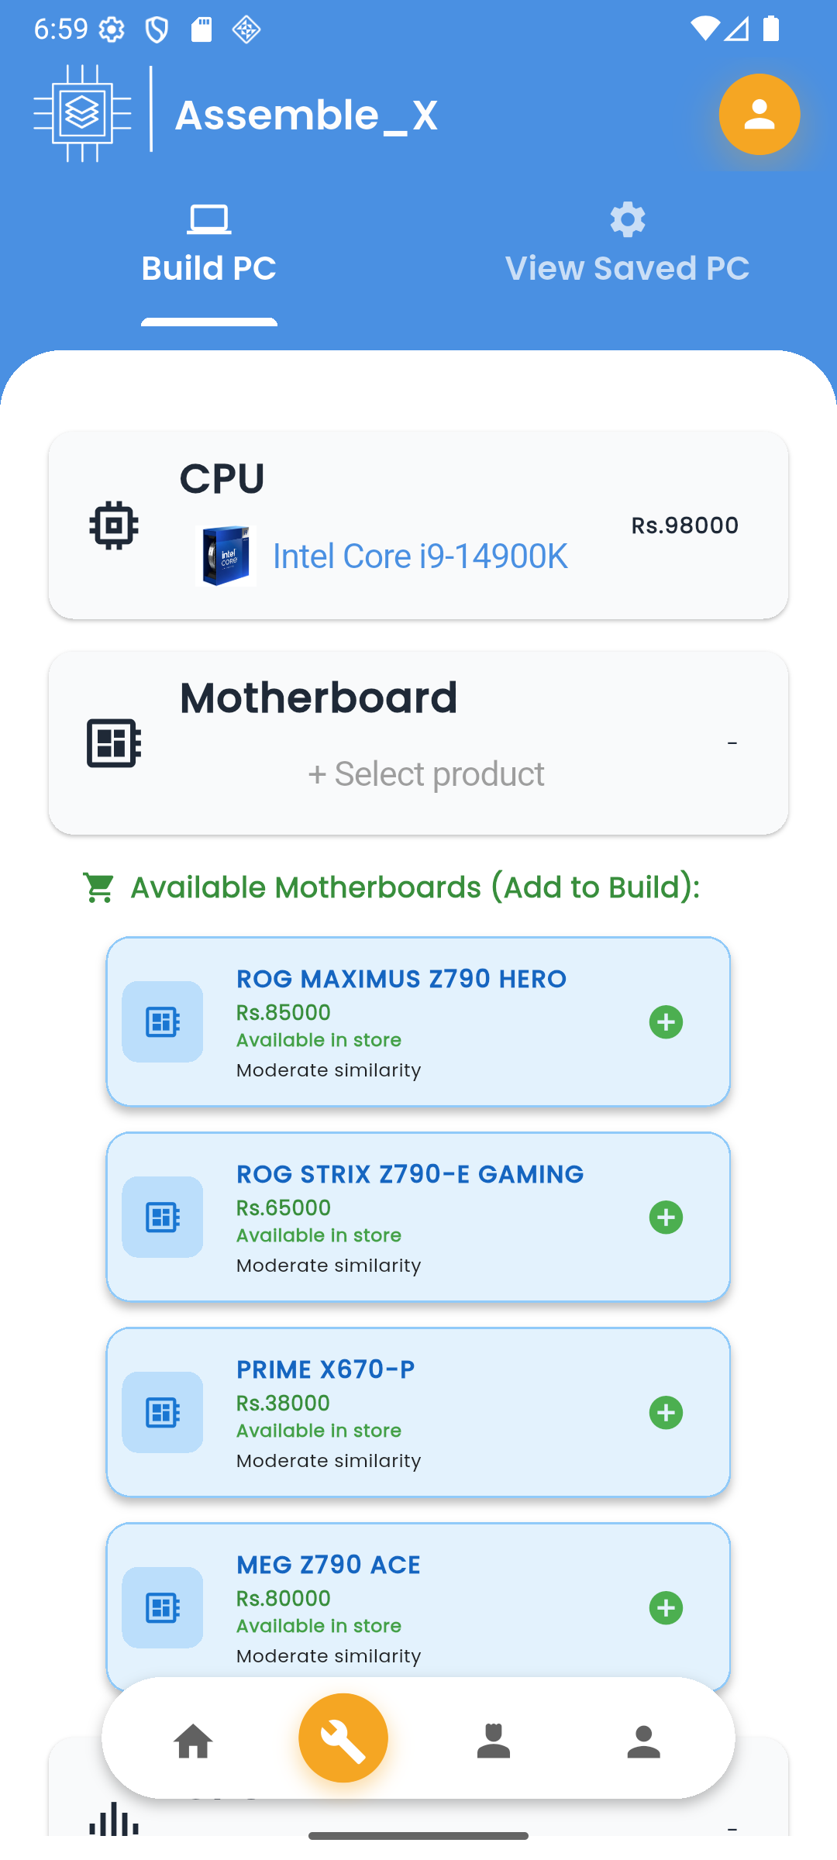Tap + Select product under Motherboard

coord(425,774)
